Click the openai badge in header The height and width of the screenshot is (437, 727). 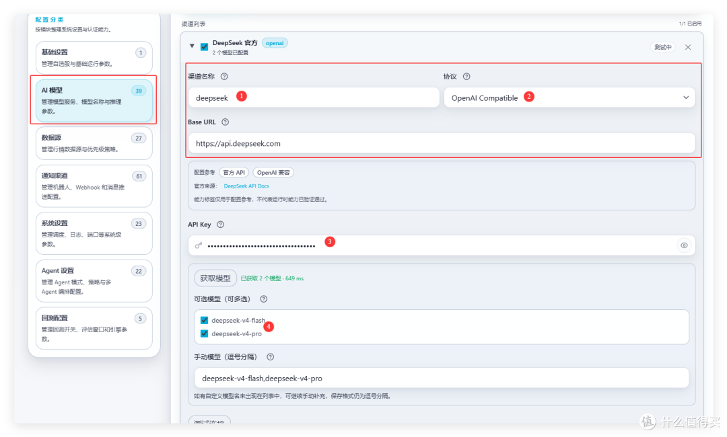pyautogui.click(x=275, y=43)
